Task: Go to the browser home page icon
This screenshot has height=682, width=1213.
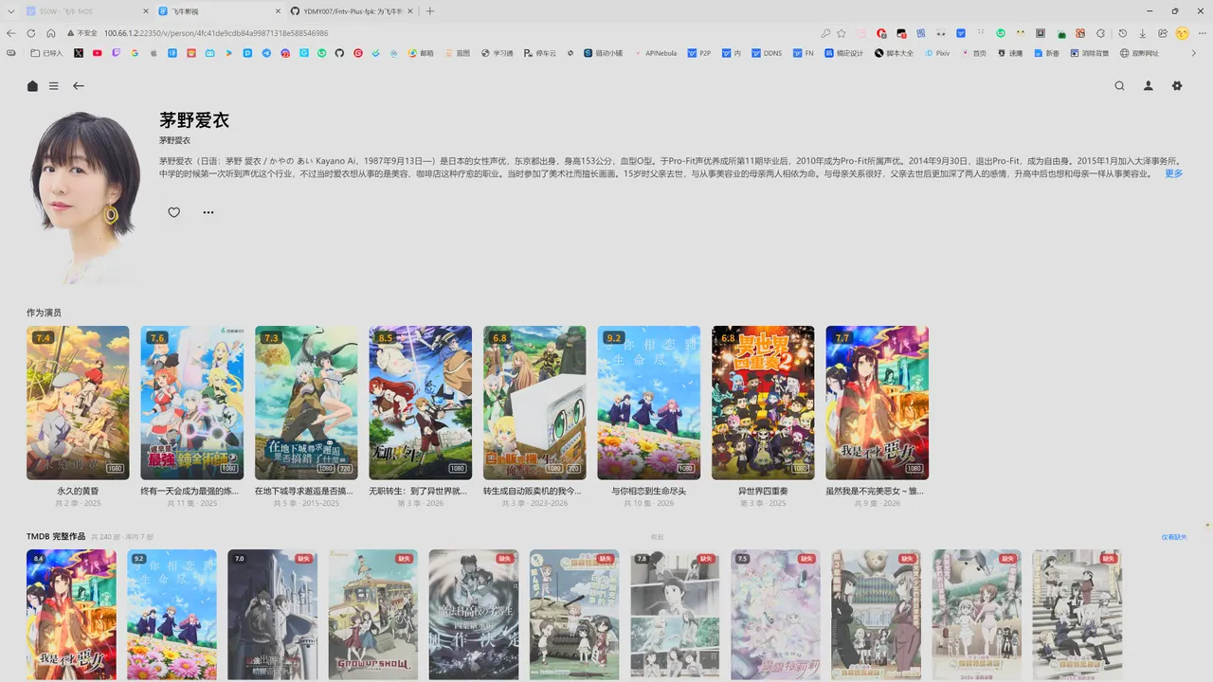Action: pyautogui.click(x=51, y=33)
